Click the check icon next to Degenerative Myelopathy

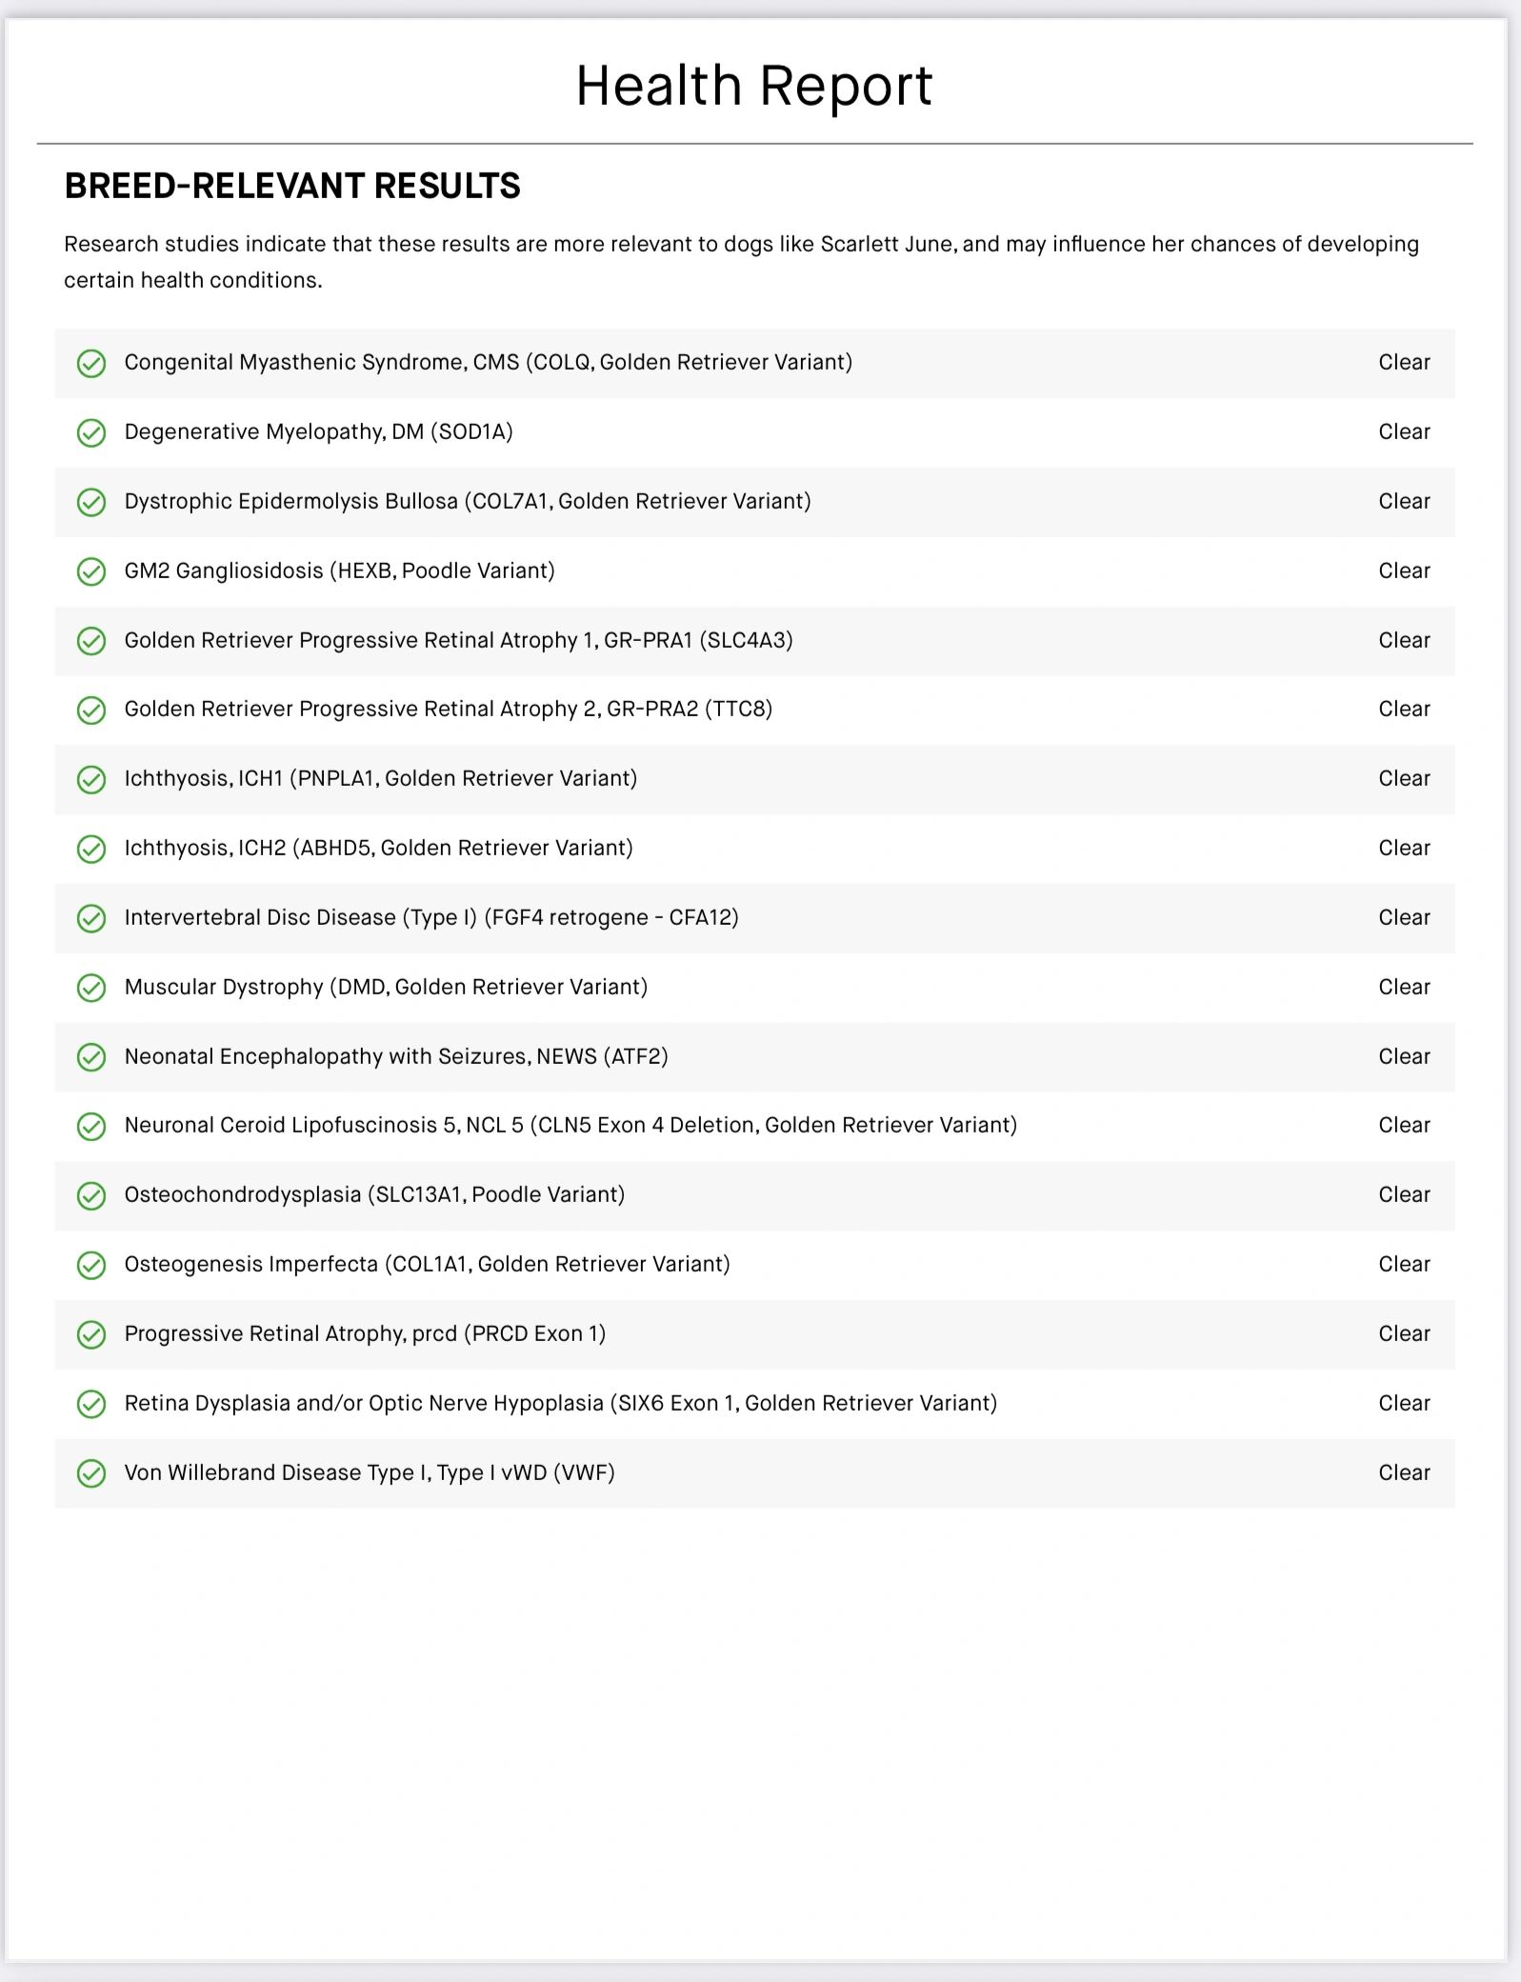91,433
